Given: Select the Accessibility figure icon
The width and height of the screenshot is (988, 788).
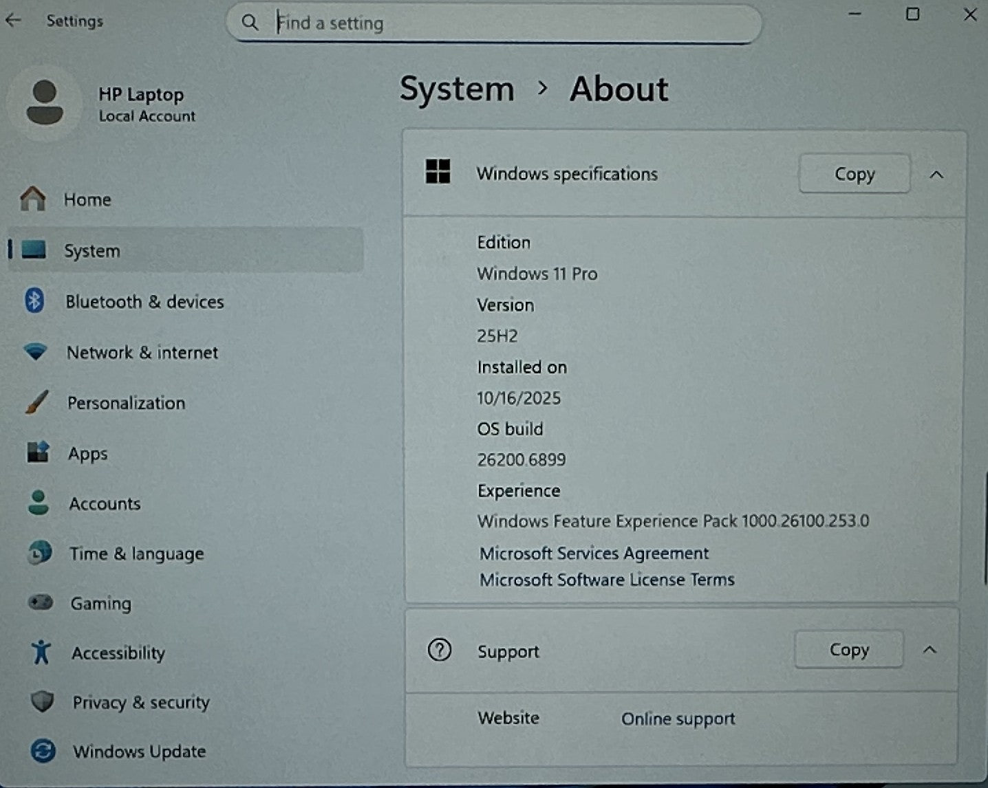Looking at the screenshot, I should pos(41,652).
